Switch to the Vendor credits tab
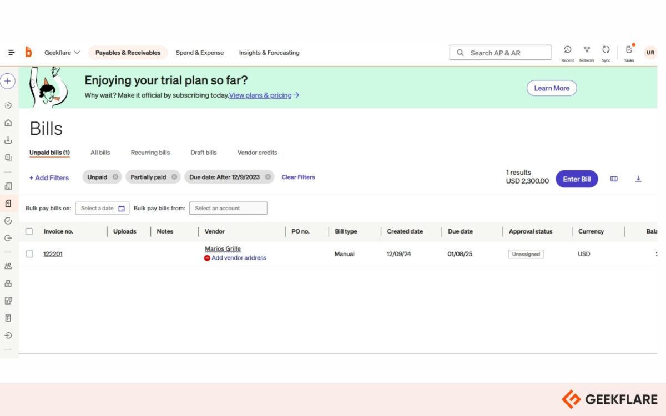Screen dimensions: 666x416 (x=258, y=153)
